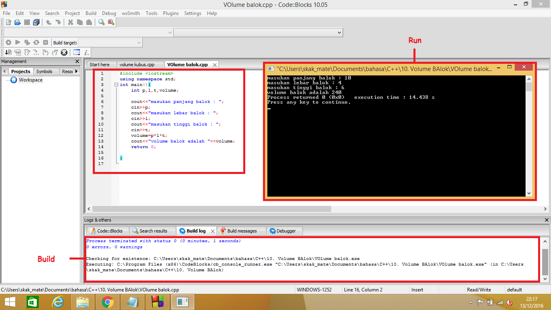
Task: Open Find with the magnifier icon
Action: pos(102,22)
